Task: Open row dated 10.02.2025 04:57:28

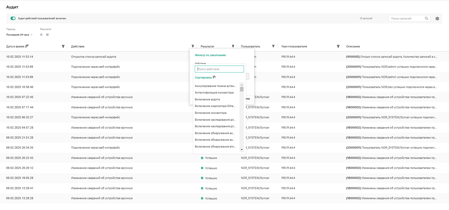Action: click(20, 128)
